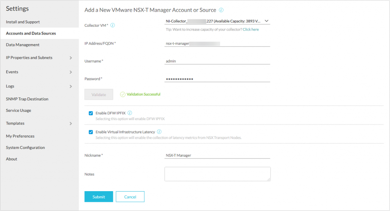Open My Preferences
The height and width of the screenshot is (211, 390).
(x=20, y=136)
